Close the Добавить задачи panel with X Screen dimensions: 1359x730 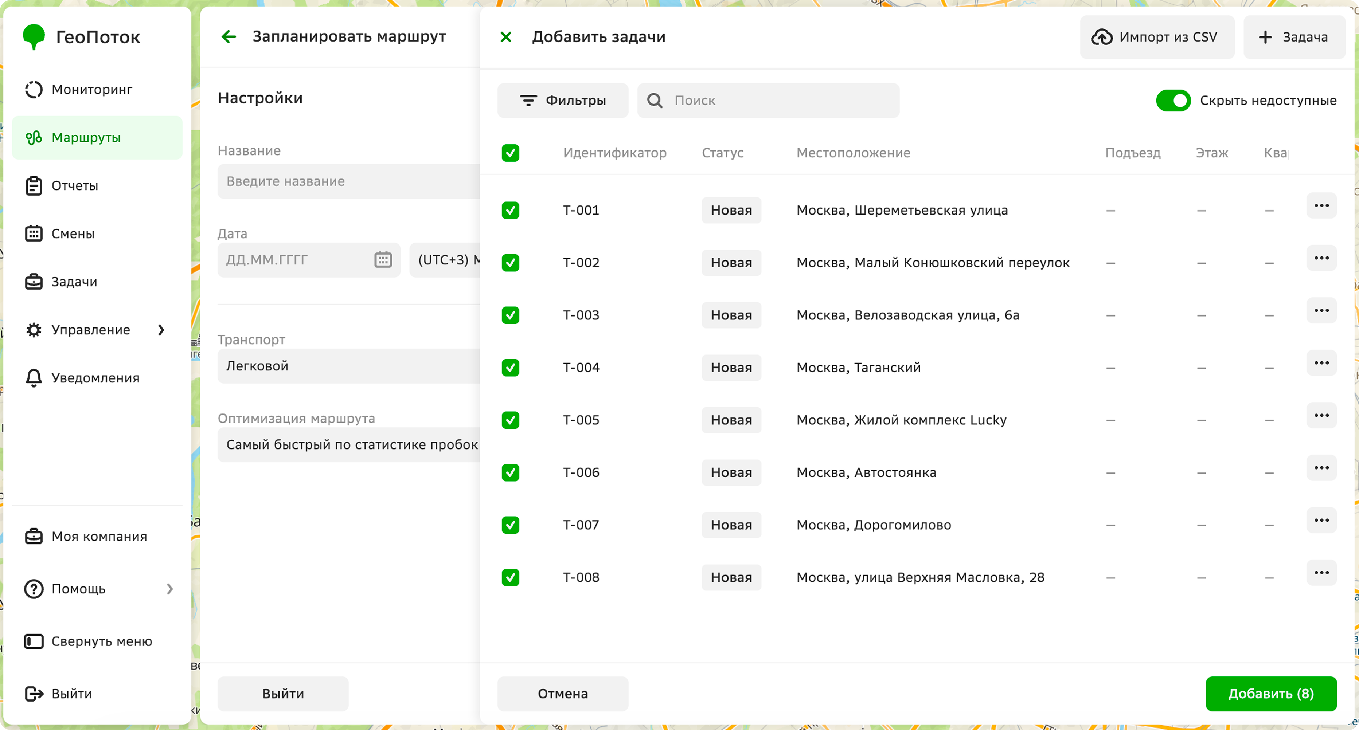point(506,37)
